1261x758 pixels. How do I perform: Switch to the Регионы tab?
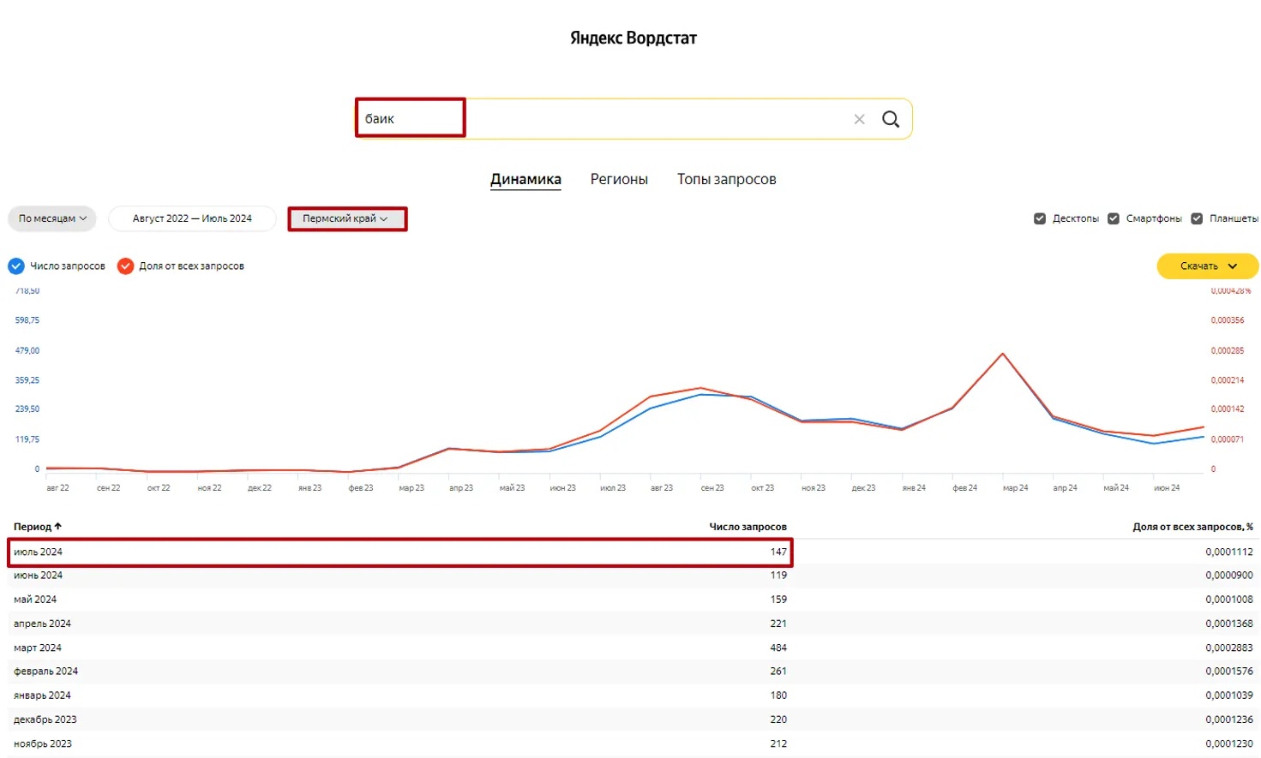coord(619,179)
